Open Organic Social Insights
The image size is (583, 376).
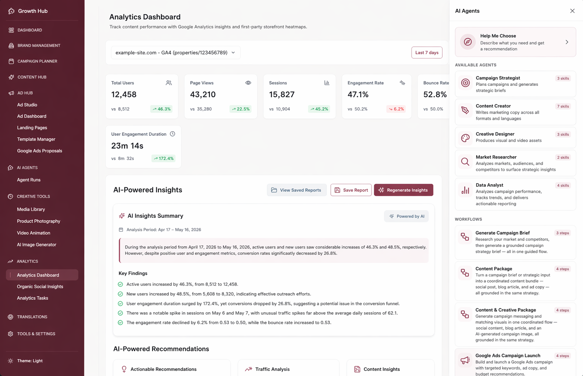[x=40, y=286]
